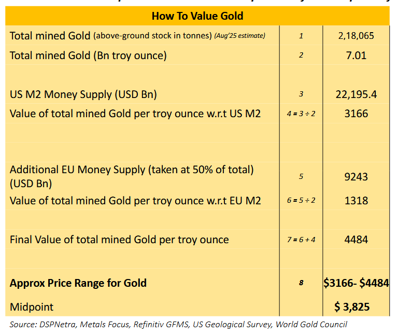The height and width of the screenshot is (335, 398).
Task: Click the "Midpoint" row label
Action: [x=32, y=307]
